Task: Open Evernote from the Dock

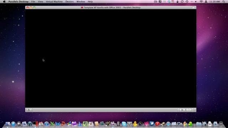Action: tap(85, 124)
